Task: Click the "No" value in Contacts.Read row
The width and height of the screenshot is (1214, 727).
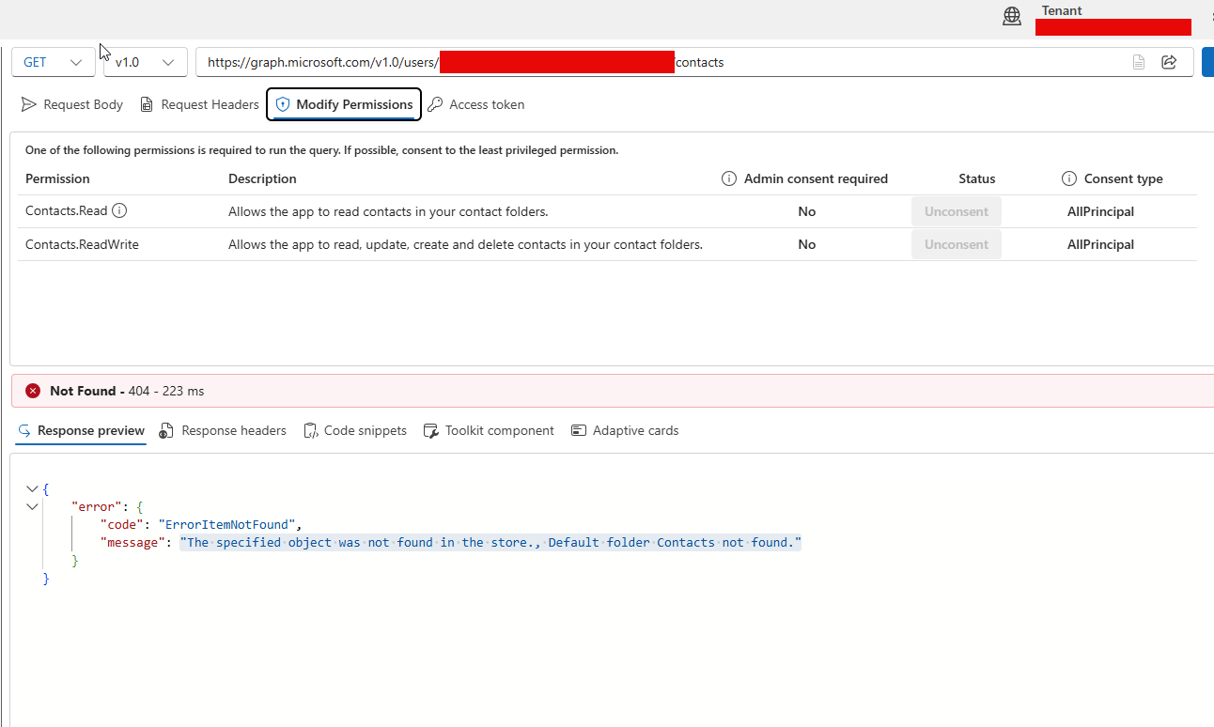Action: click(x=806, y=211)
